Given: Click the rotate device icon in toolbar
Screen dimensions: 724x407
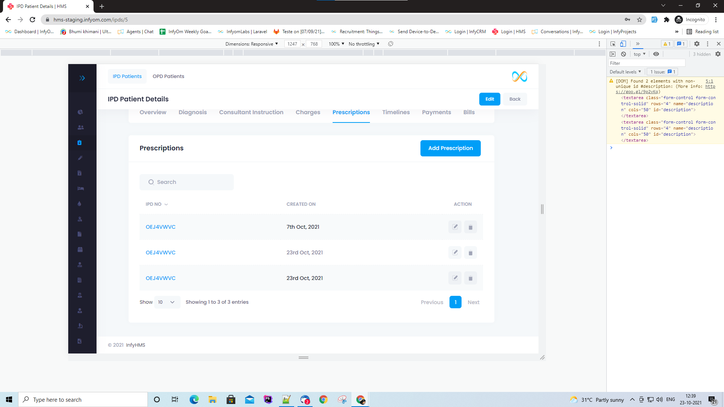Looking at the screenshot, I should (391, 44).
